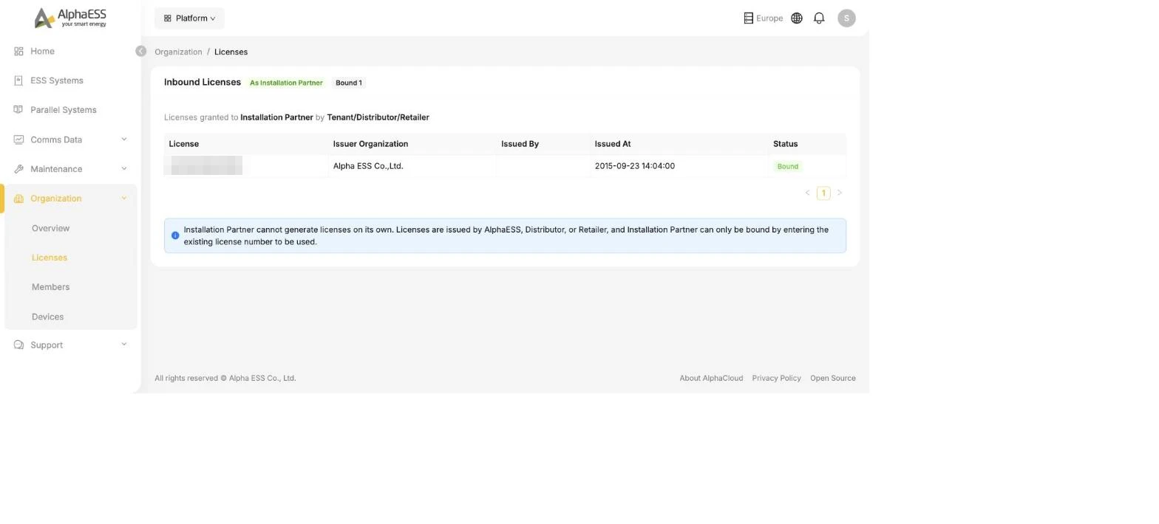Image resolution: width=1159 pixels, height=524 pixels.
Task: Click the Maintenance wrench icon
Action: tap(18, 169)
